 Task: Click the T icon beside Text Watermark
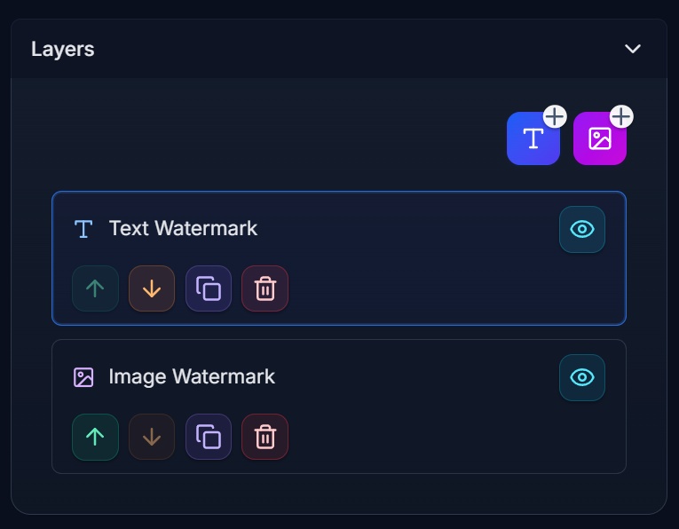[x=83, y=229]
